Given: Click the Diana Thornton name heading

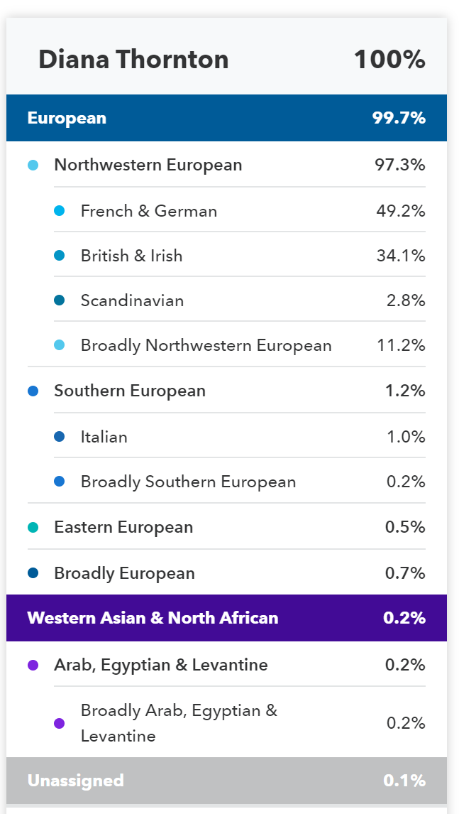Looking at the screenshot, I should [134, 59].
